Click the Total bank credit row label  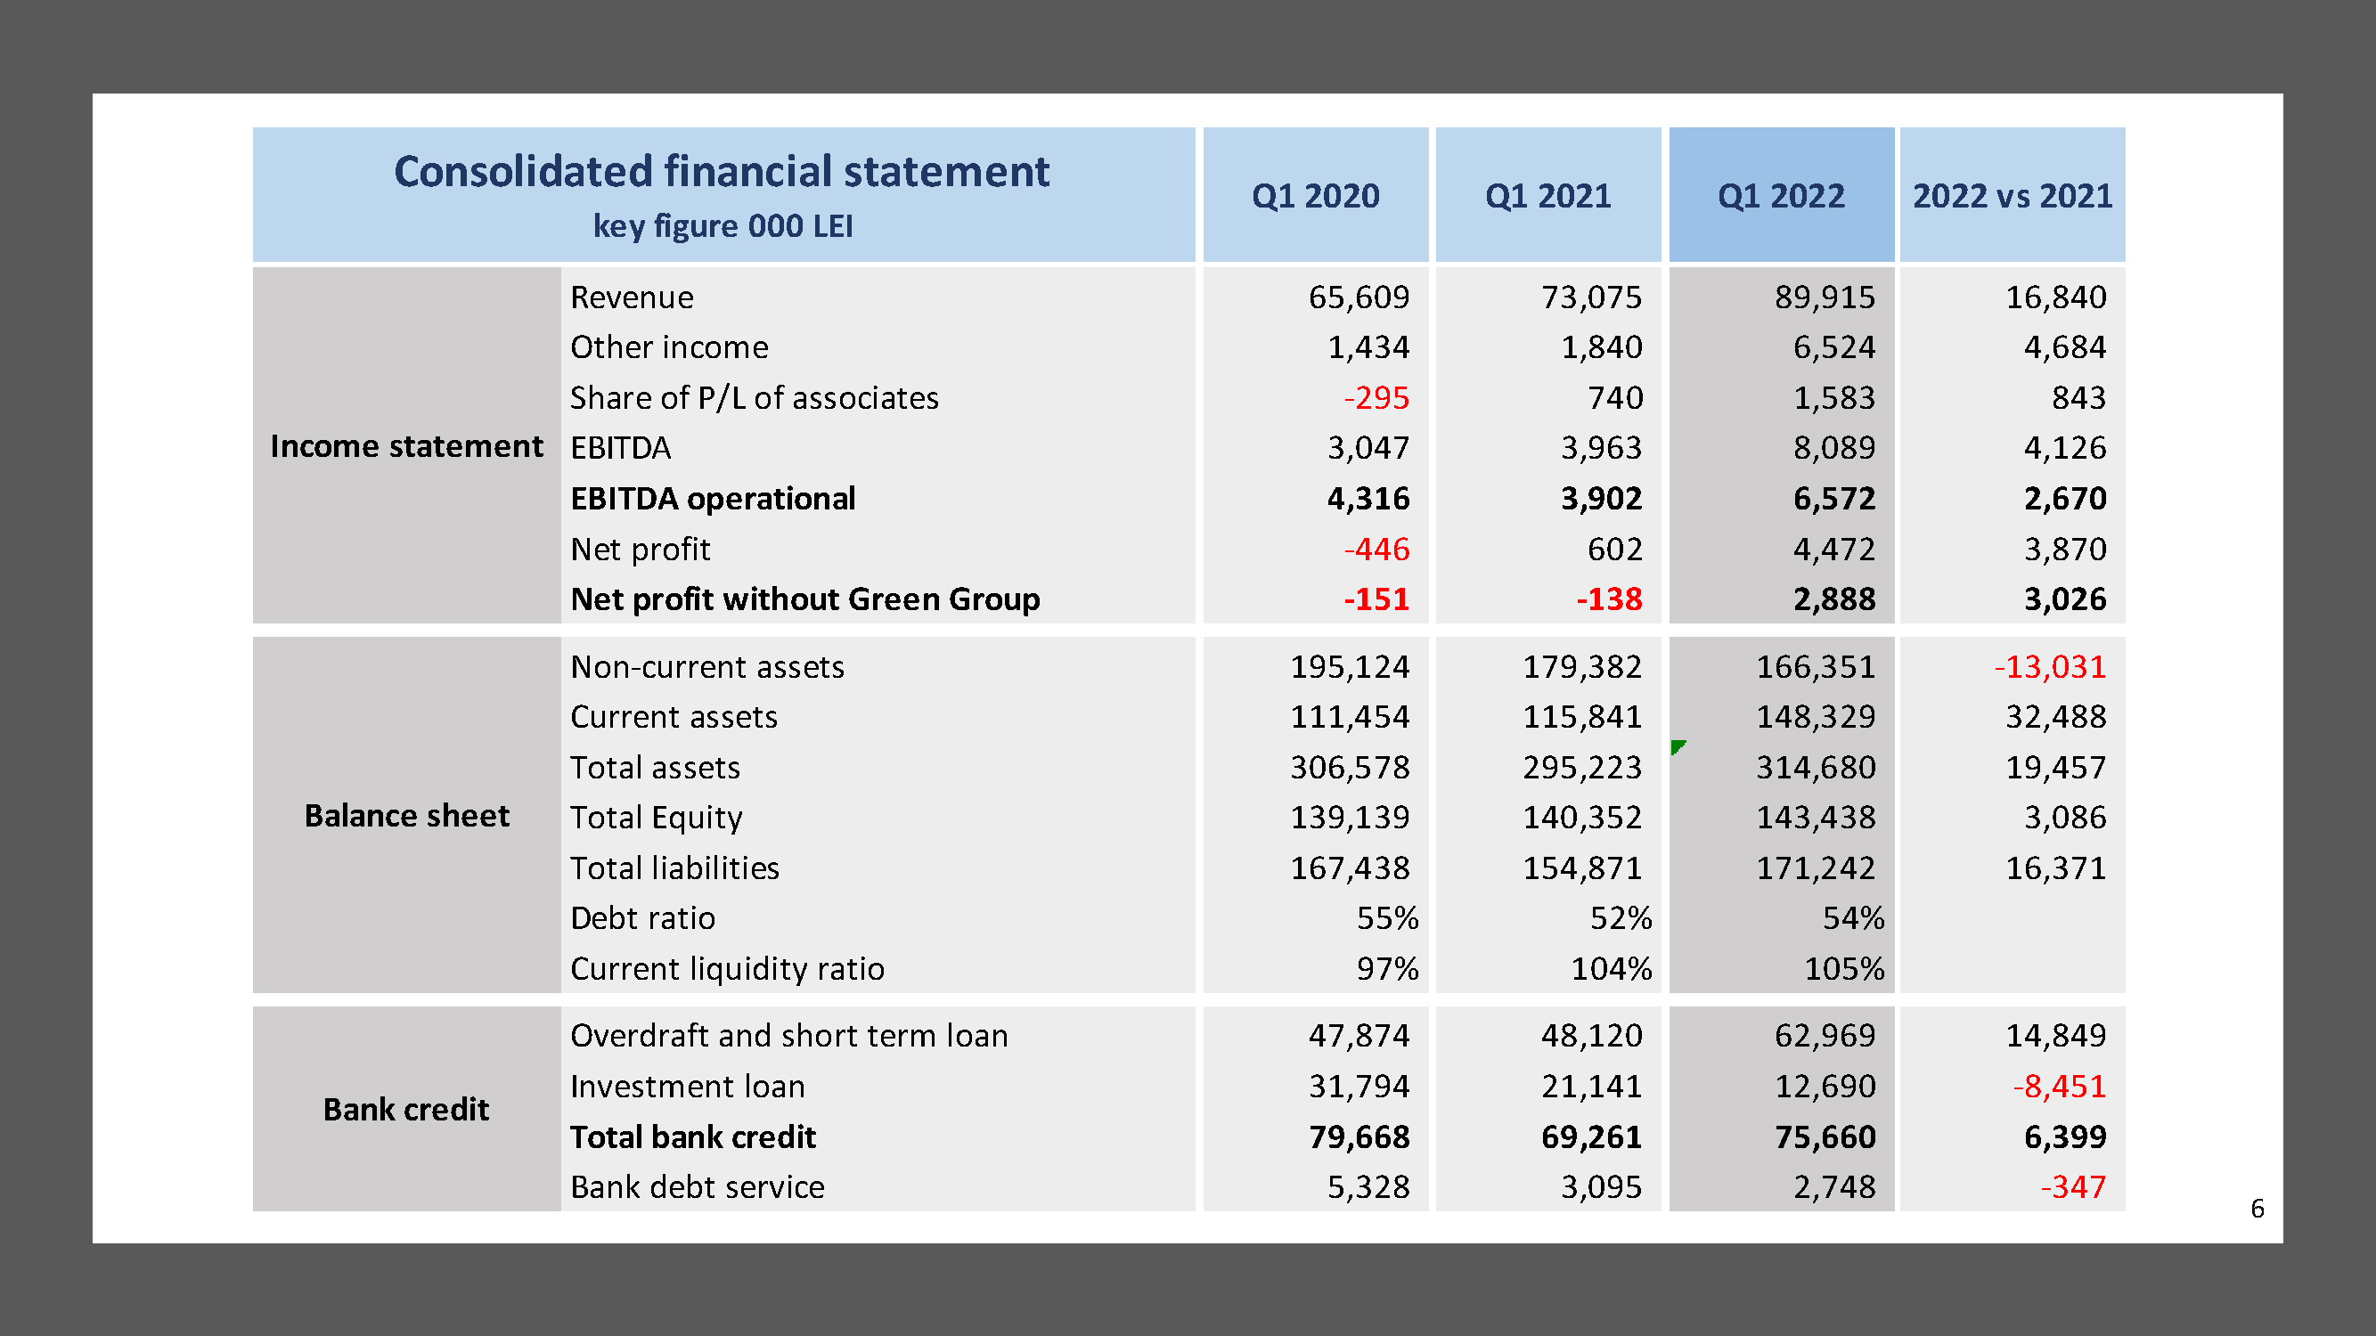click(x=693, y=1136)
